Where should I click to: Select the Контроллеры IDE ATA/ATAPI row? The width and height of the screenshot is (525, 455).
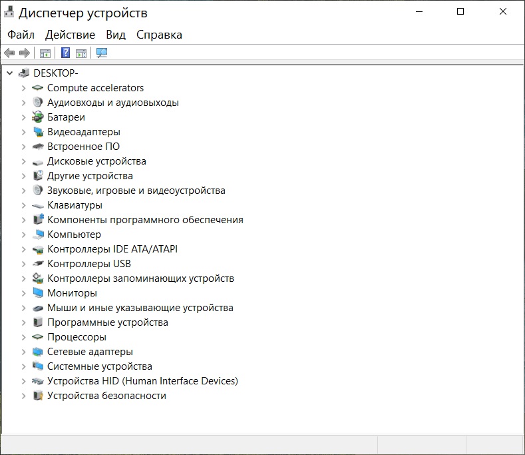pyautogui.click(x=112, y=249)
